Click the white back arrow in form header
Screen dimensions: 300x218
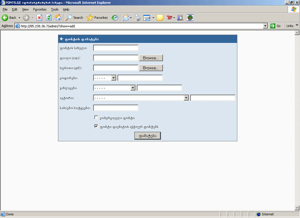(x=61, y=39)
